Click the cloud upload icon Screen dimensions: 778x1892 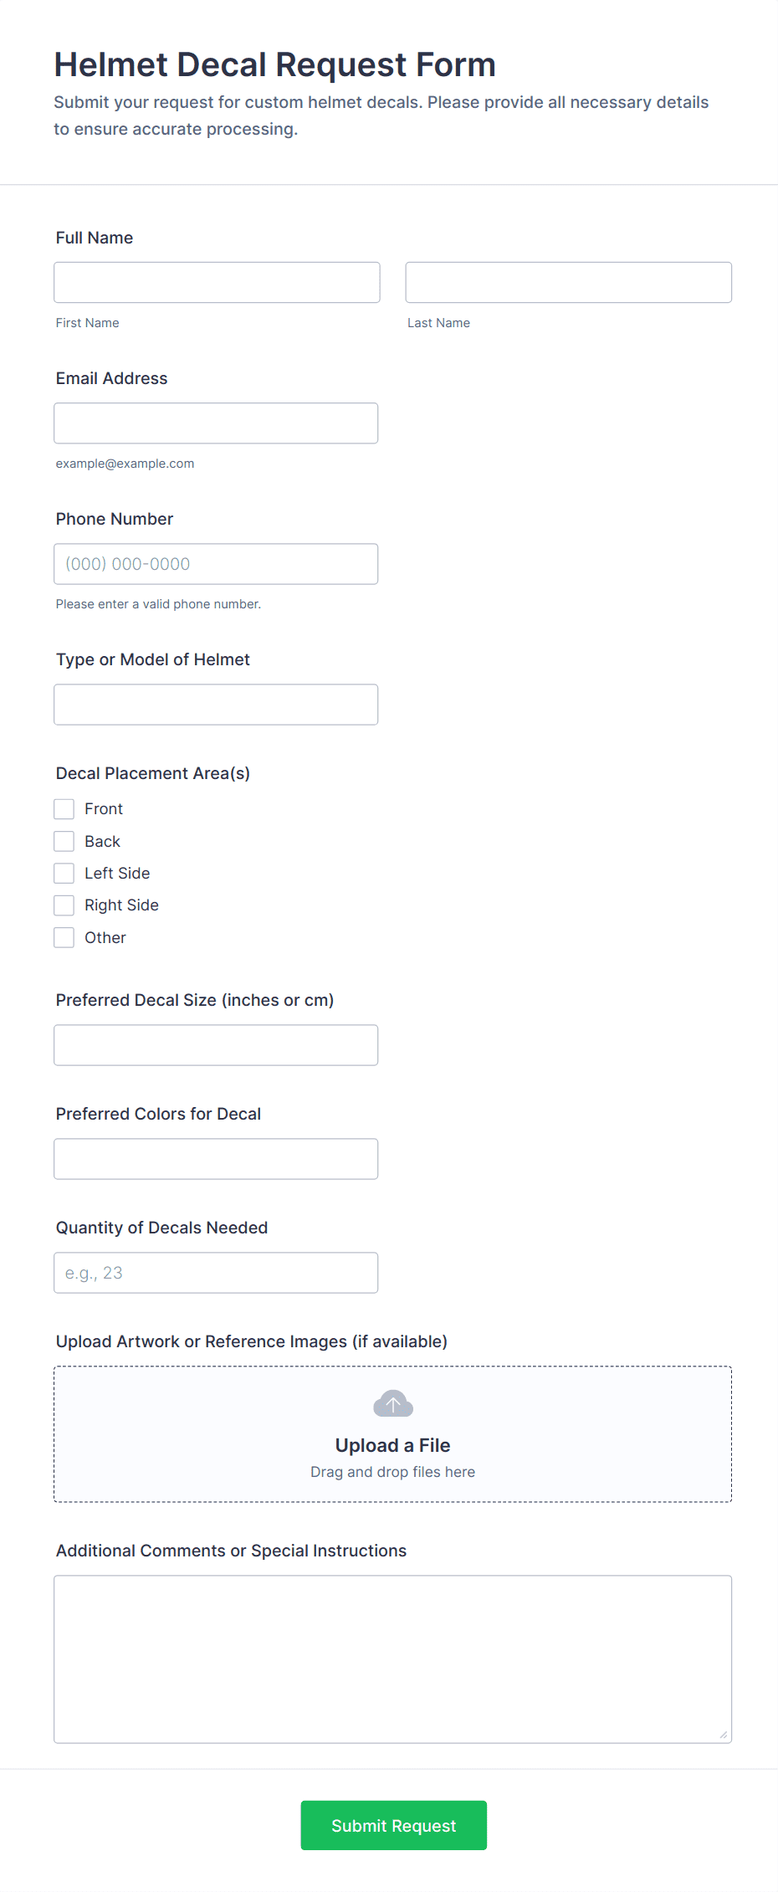pos(392,1404)
